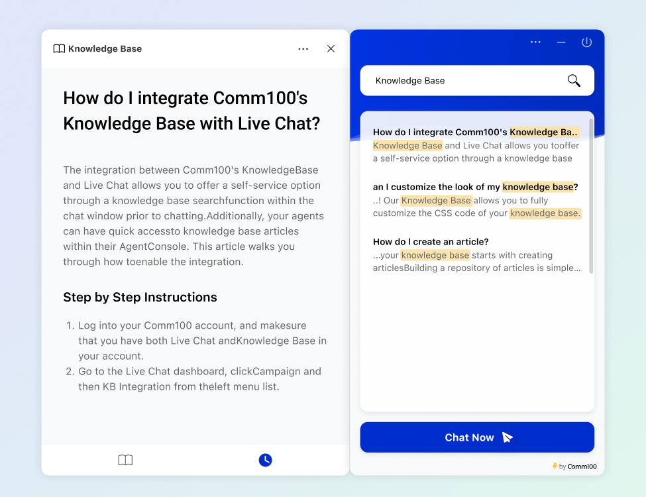Close the Knowledge Base article panel
Image resolution: width=646 pixels, height=497 pixels.
tap(331, 48)
